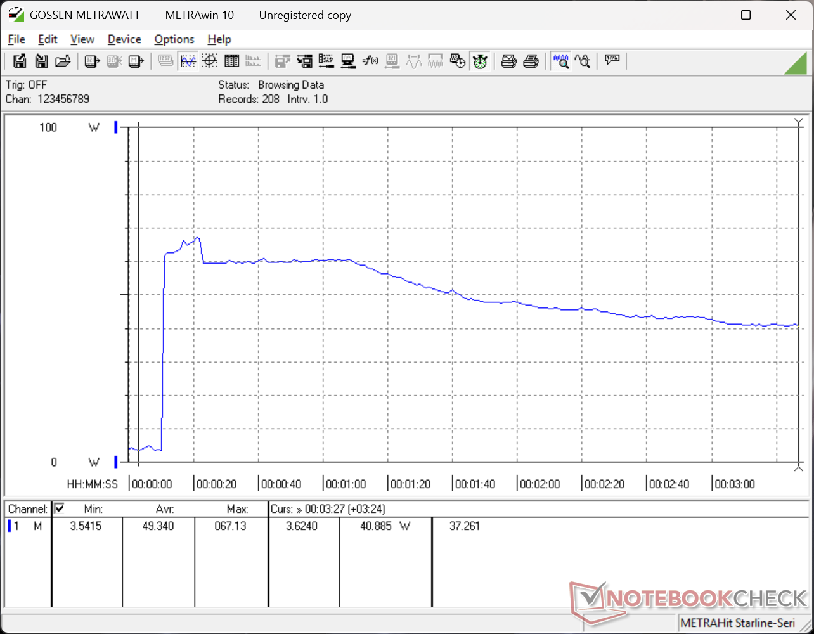Open the View menu

pyautogui.click(x=82, y=39)
